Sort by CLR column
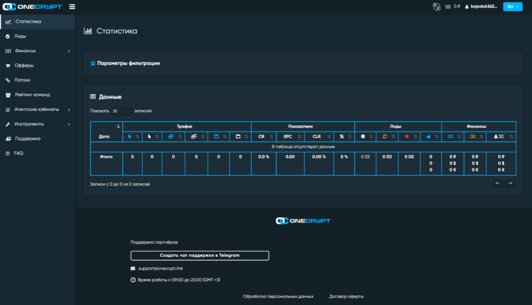532x305 pixels. pyautogui.click(x=320, y=136)
